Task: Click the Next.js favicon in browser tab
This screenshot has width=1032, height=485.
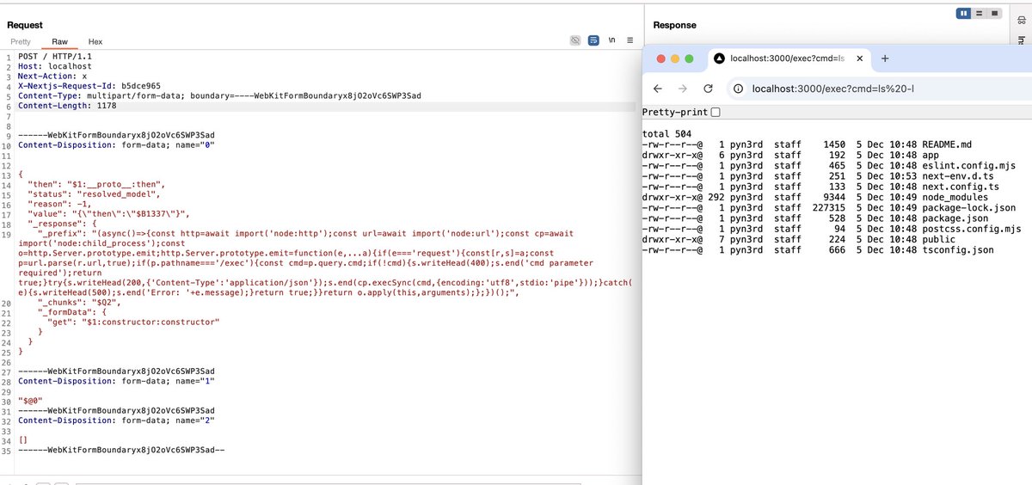Action: (718, 58)
